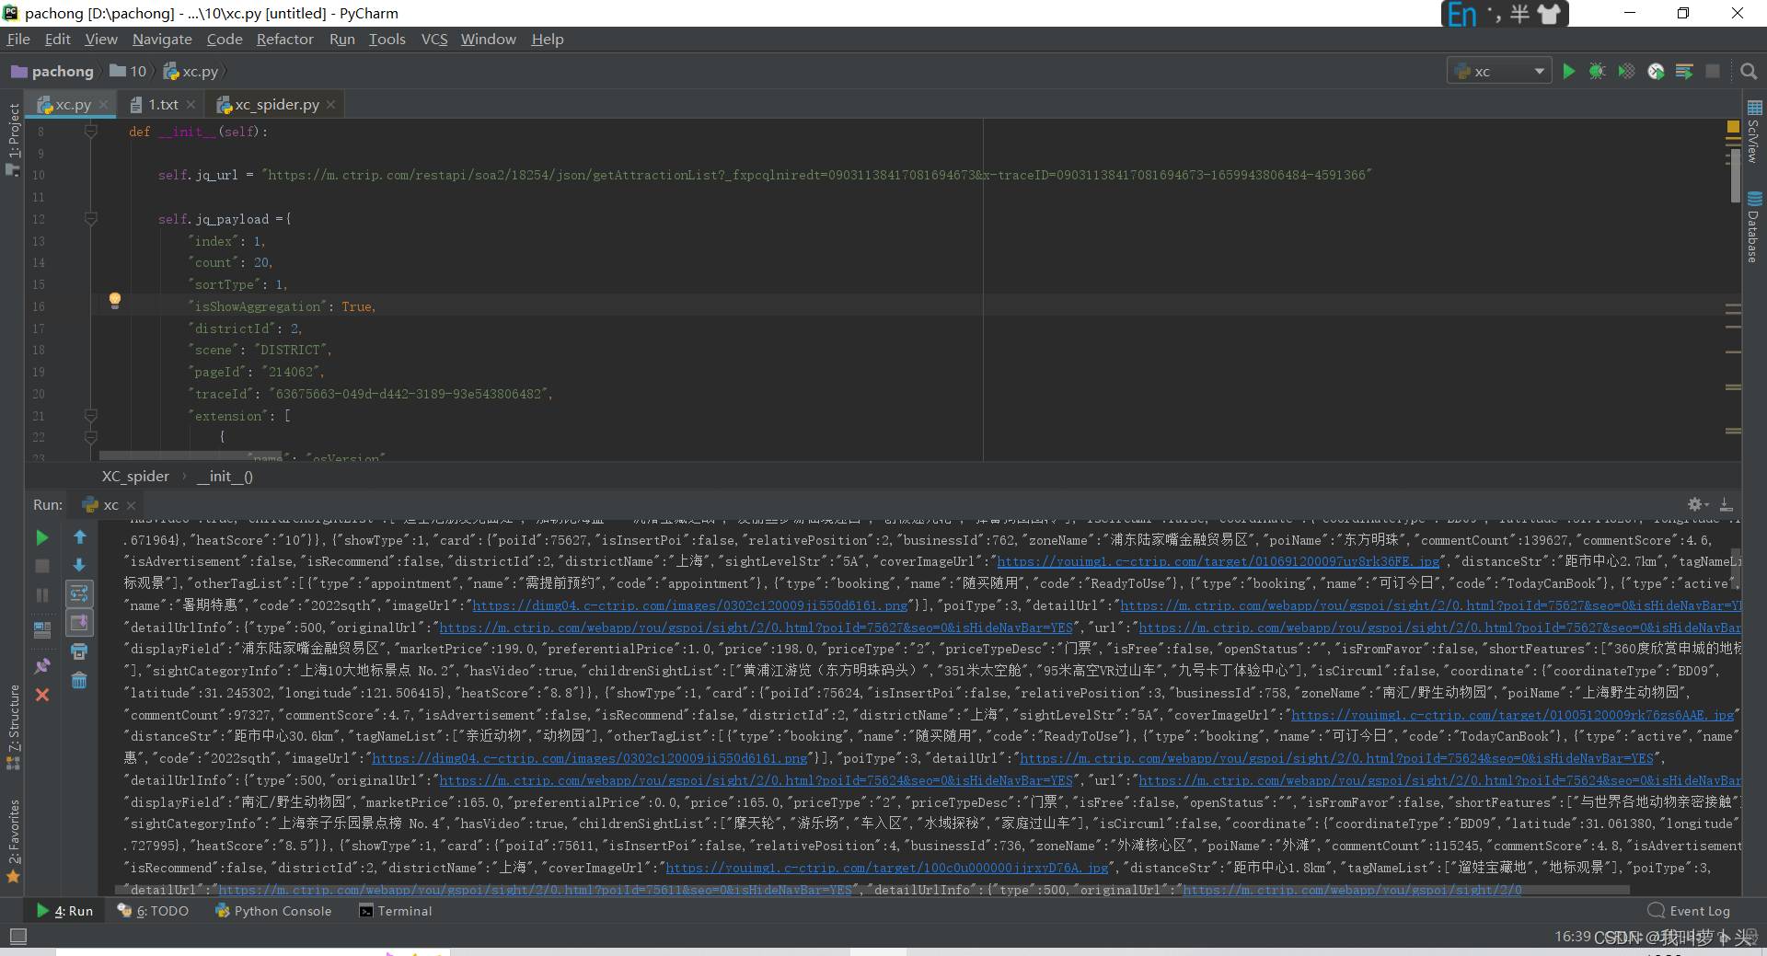Open the Terminal tool window
Screen dimensions: 1767x956
[396, 911]
